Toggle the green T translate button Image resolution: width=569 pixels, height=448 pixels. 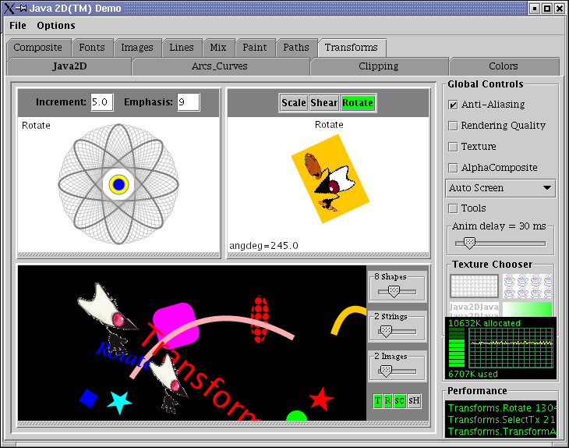point(378,400)
